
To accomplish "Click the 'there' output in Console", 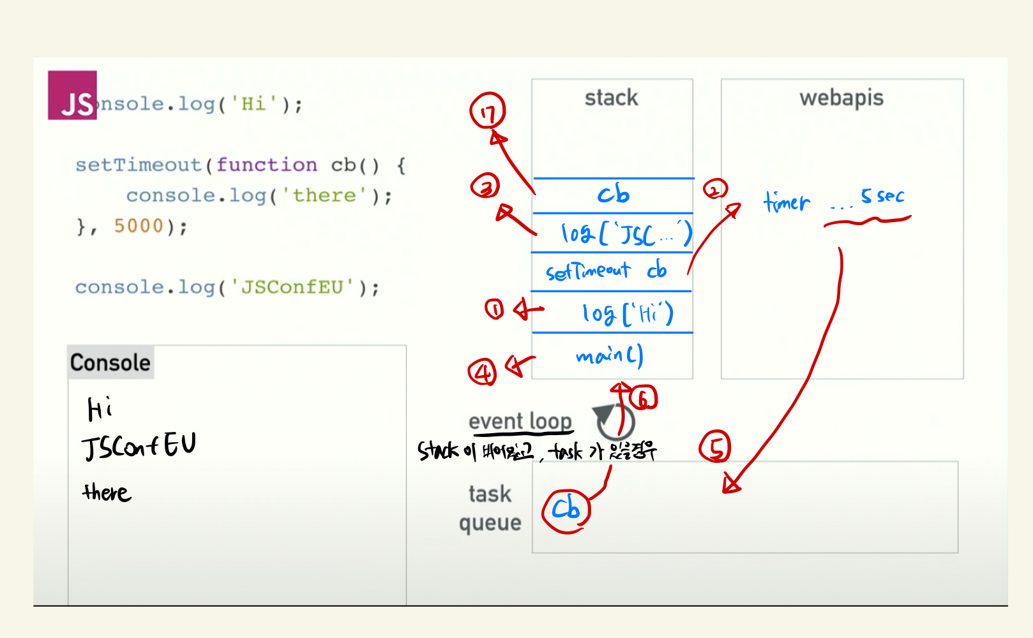I will (x=107, y=492).
